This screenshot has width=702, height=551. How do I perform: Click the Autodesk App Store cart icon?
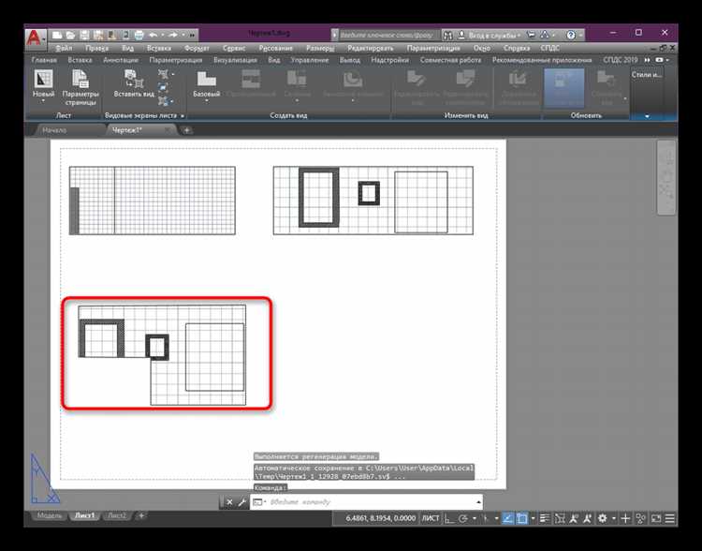pos(531,35)
